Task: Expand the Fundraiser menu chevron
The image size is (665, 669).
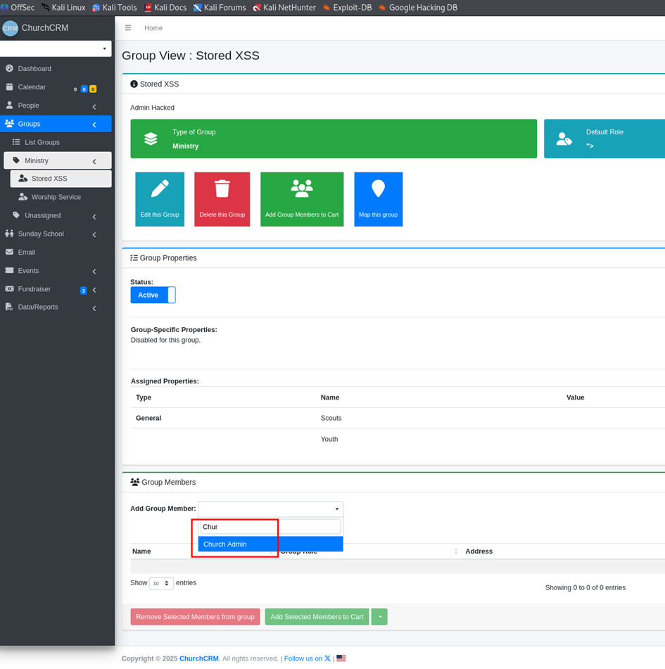Action: coord(94,290)
